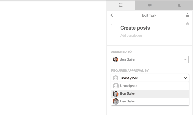
Task: Pick the last Ben Sailer option in list
Action: point(150,101)
